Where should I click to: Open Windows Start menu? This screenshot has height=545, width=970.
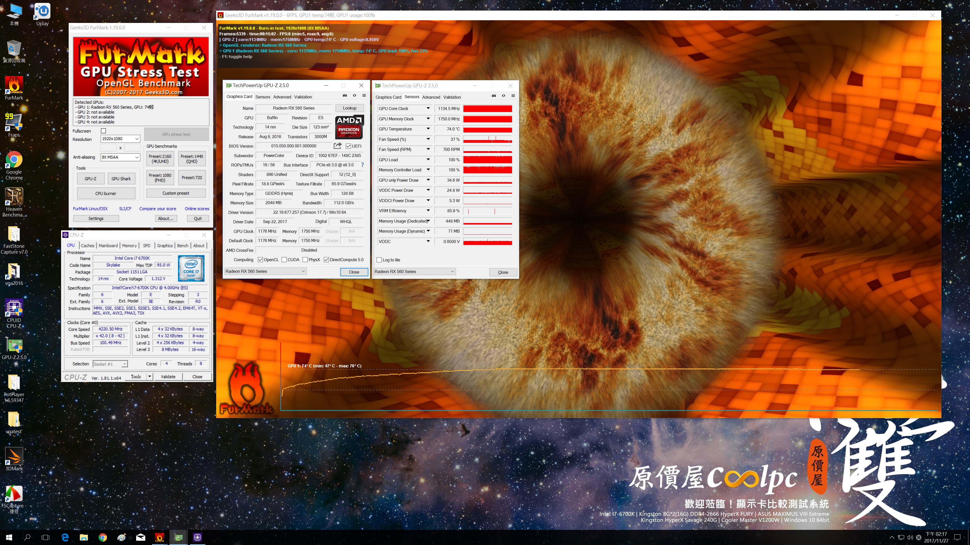pos(9,537)
